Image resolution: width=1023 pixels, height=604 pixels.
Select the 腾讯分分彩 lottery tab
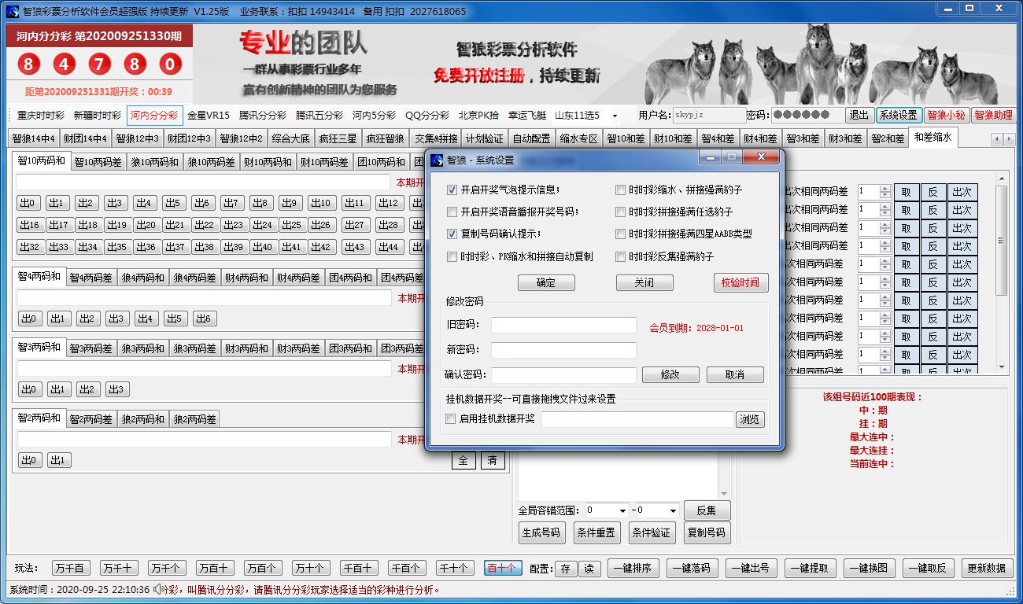coord(263,116)
